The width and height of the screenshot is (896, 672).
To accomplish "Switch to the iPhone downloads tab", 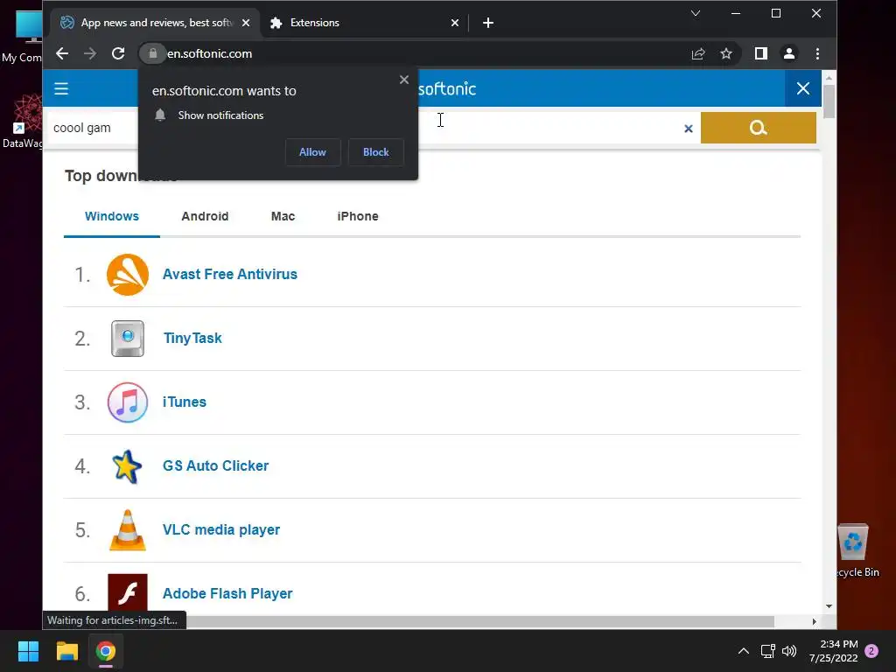I will click(358, 217).
